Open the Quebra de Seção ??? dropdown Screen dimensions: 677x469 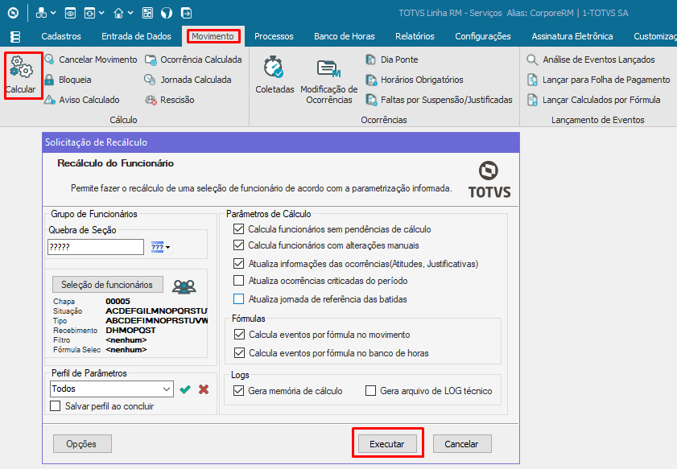(x=168, y=247)
